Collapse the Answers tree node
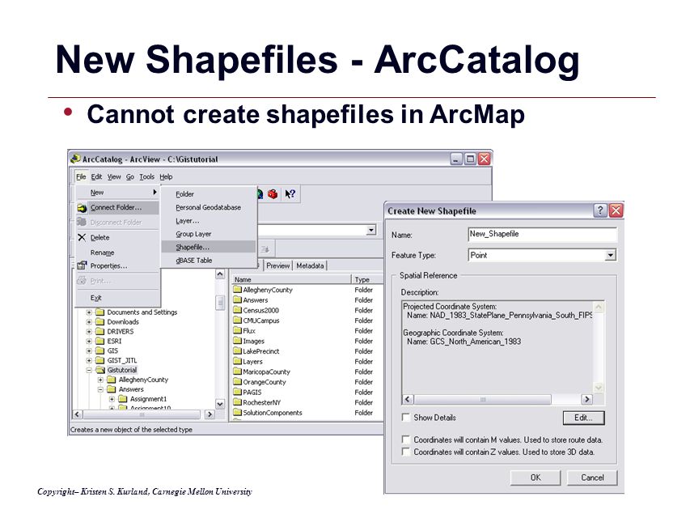This screenshot has height=518, width=690. (x=100, y=389)
